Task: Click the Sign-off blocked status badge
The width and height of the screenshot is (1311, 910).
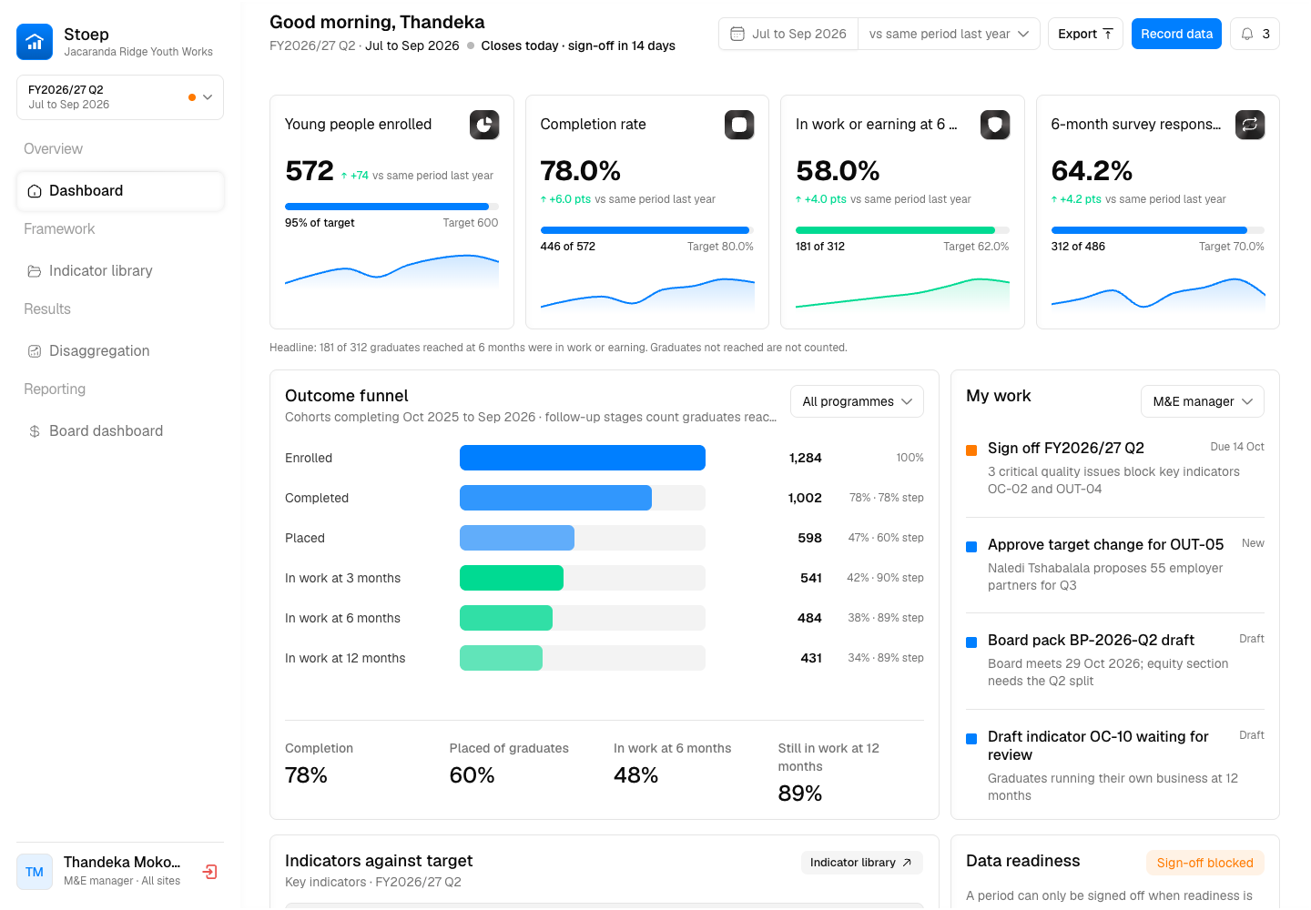Action: point(1205,863)
